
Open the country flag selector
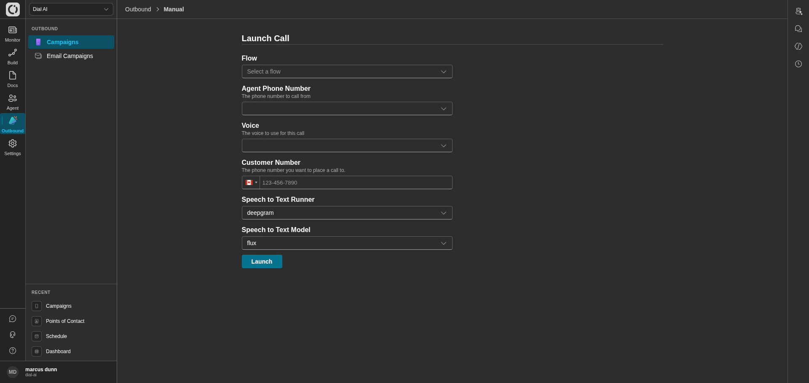coord(251,182)
